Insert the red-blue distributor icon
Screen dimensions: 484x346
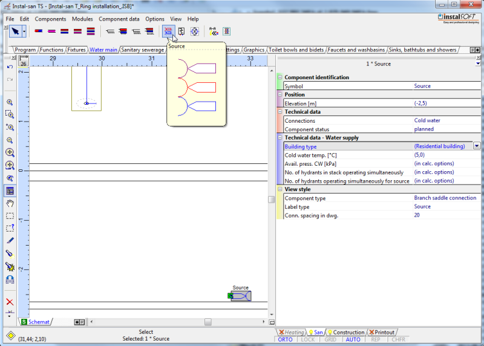click(123, 31)
